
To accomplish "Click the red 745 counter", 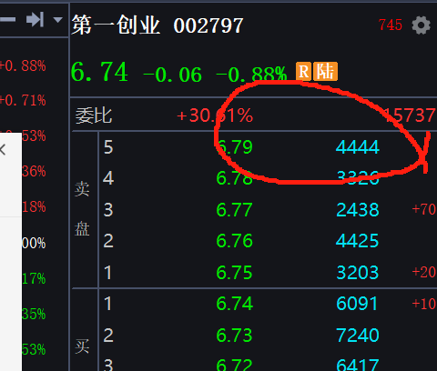I will click(x=391, y=25).
